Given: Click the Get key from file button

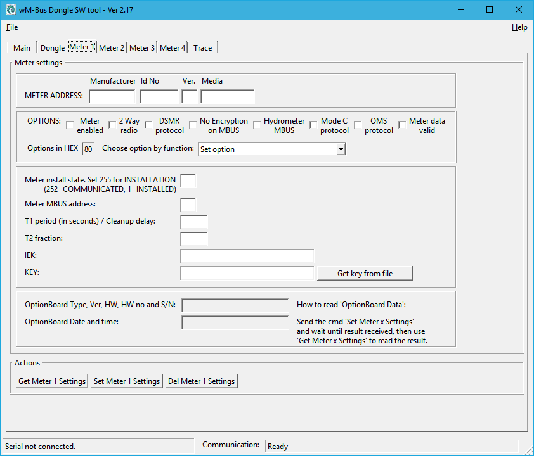Looking at the screenshot, I should (x=365, y=274).
